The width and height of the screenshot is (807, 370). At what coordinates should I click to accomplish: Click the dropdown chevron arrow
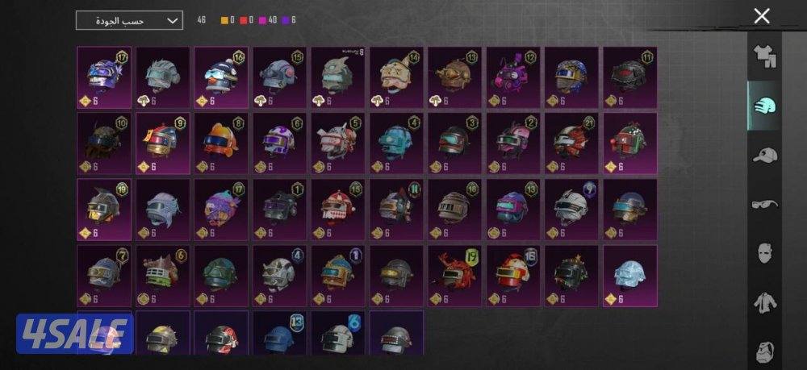point(173,21)
